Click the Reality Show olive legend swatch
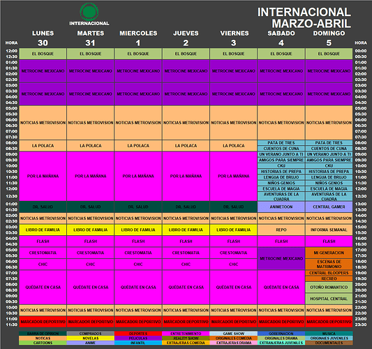 pos(186,338)
